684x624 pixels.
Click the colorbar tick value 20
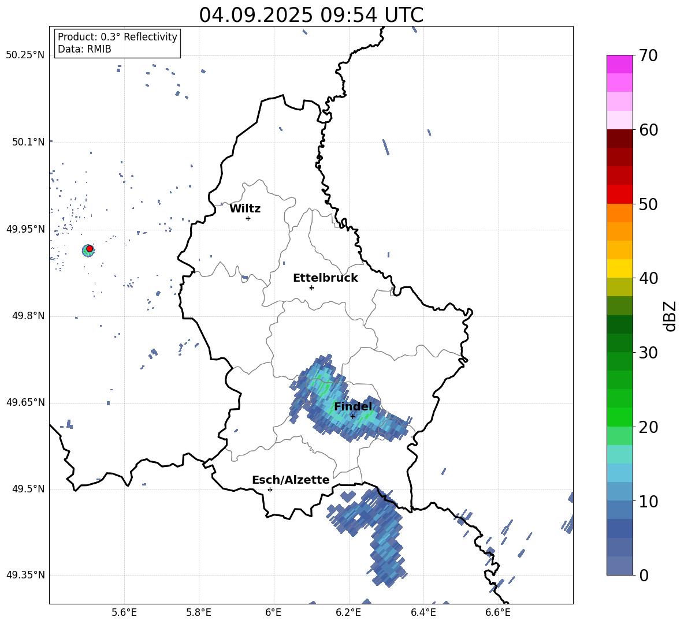point(648,427)
